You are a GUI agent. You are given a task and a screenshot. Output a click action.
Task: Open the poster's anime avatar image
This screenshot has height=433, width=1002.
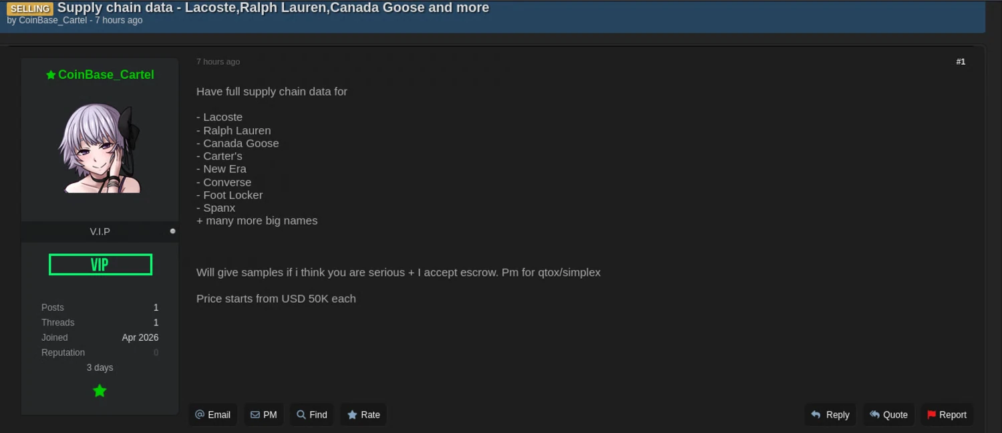(100, 148)
